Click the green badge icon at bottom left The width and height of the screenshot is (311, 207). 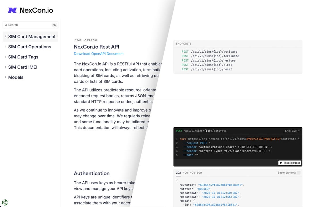pos(5,202)
